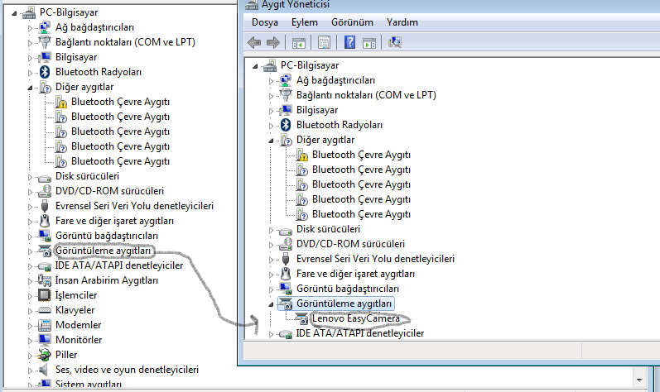The image size is (660, 392).
Task: Expand Bluetooth Radyoları in the right window
Action: [x=271, y=126]
